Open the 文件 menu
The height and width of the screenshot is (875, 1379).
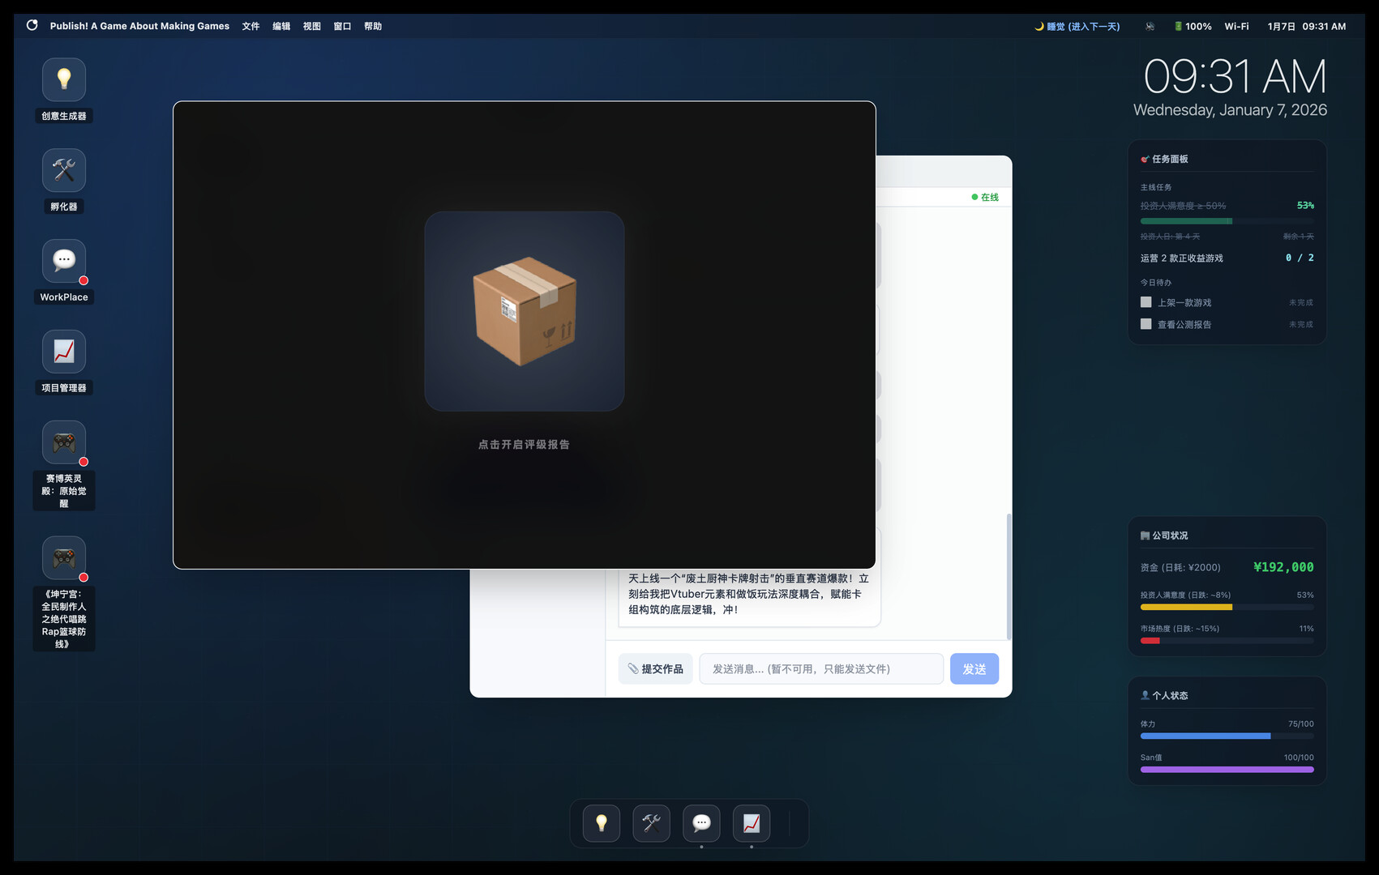[x=251, y=26]
